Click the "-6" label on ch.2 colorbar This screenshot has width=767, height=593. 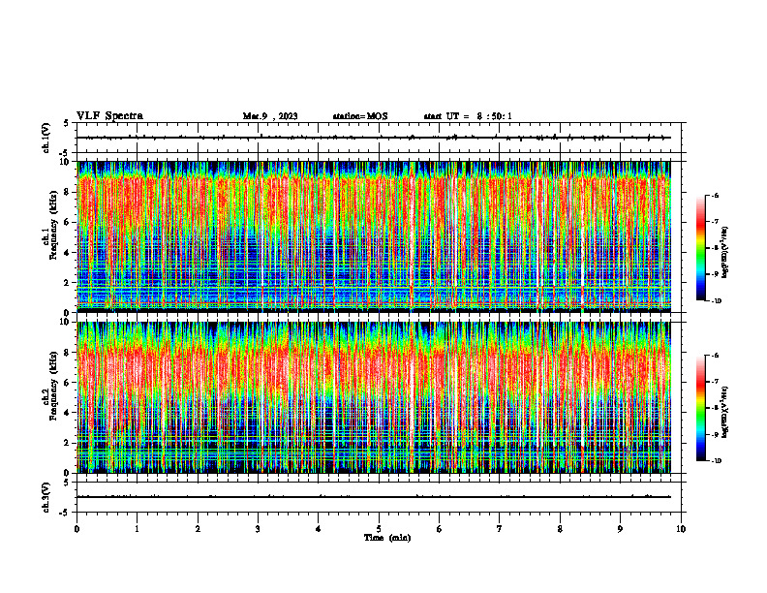coord(715,356)
